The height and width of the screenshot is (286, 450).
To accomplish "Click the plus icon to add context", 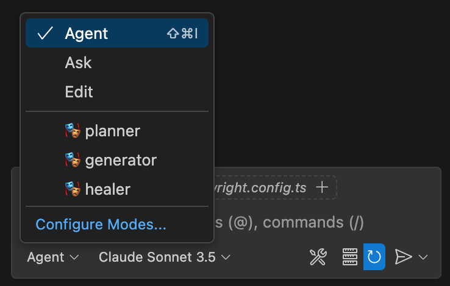I will 322,187.
